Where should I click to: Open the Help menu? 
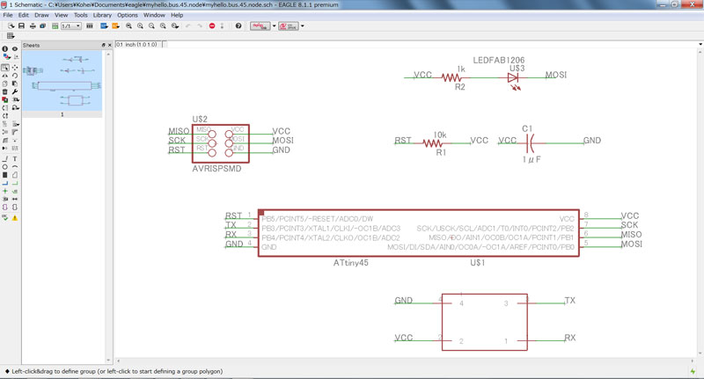(x=177, y=15)
